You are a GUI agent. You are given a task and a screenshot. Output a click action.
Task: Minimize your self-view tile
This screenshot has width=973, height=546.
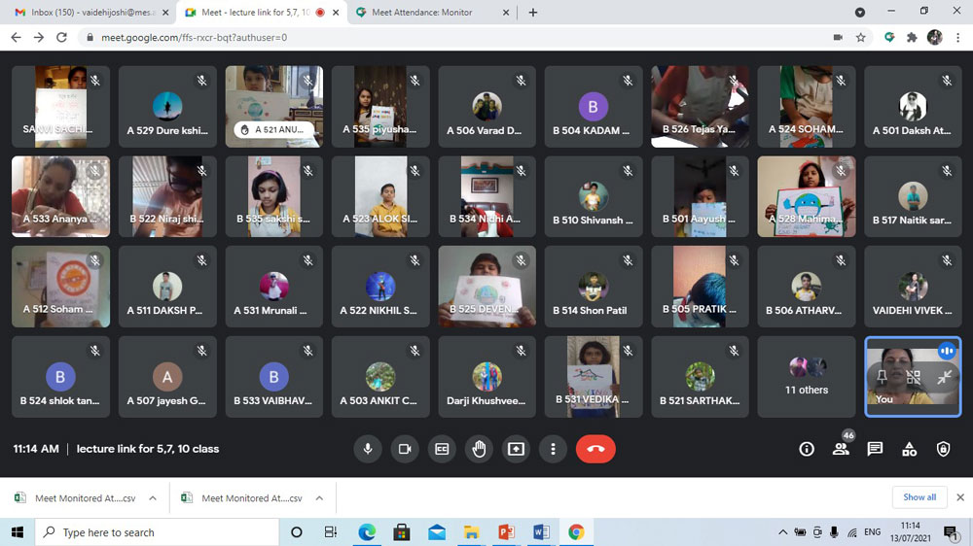pyautogui.click(x=943, y=377)
